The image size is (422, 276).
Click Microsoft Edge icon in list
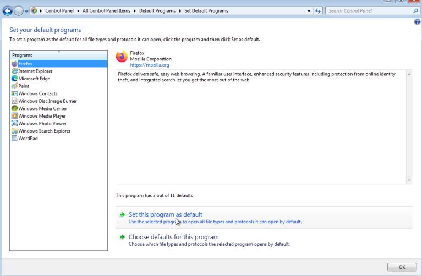tap(14, 79)
